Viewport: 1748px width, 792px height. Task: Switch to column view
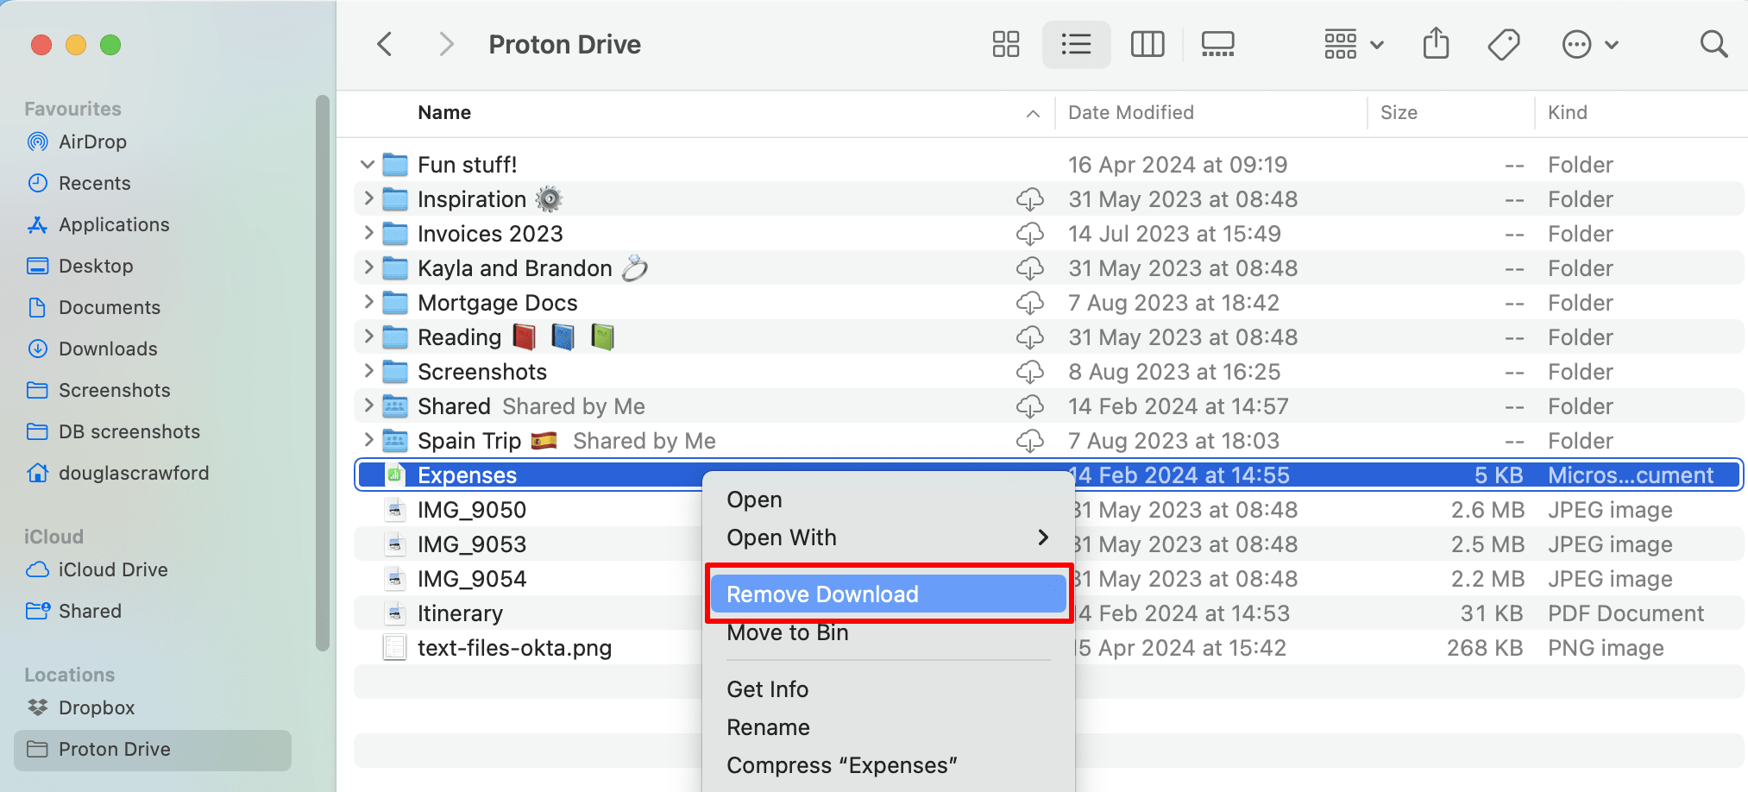click(x=1148, y=43)
